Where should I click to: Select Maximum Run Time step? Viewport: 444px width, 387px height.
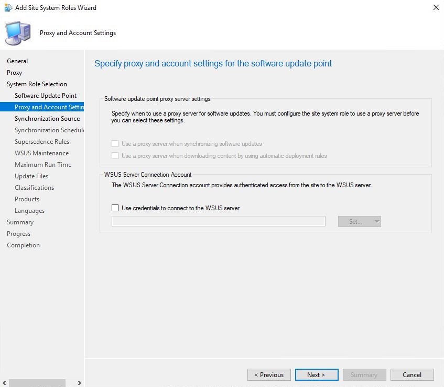[43, 165]
